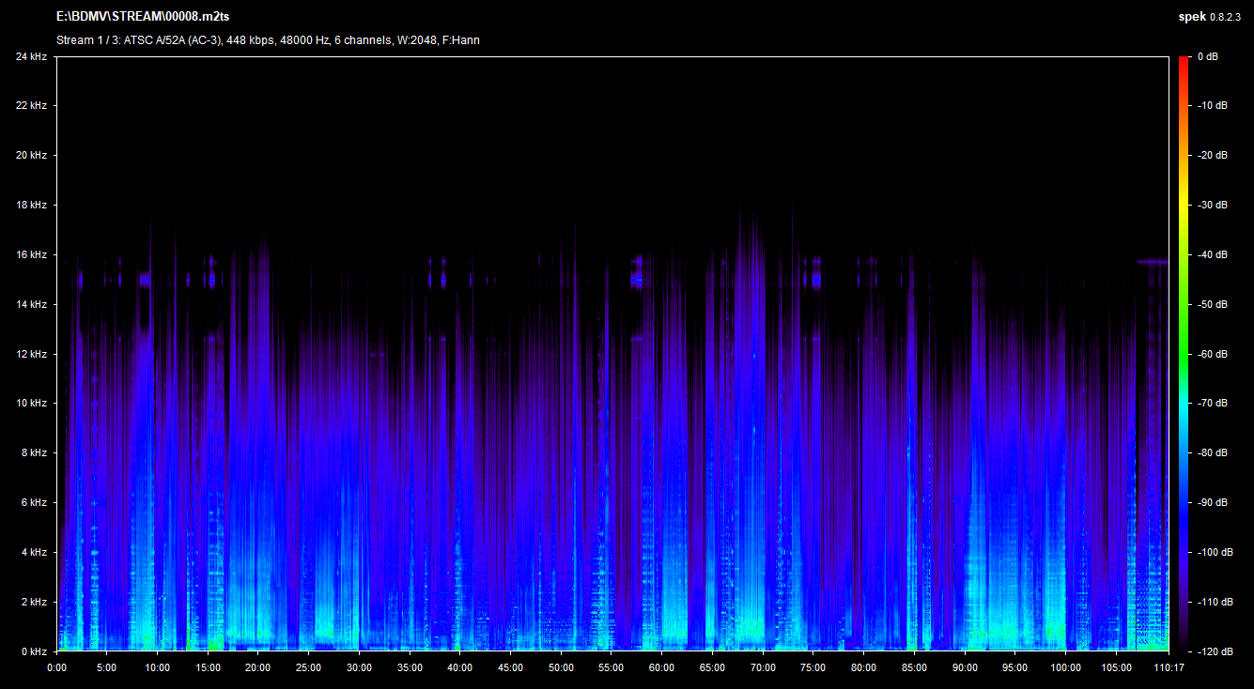Click the 16 kHz frequency axis label

coord(31,255)
